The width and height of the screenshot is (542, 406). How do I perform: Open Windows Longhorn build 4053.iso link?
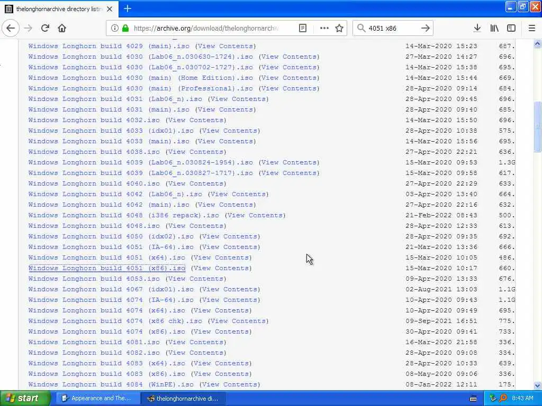point(94,279)
